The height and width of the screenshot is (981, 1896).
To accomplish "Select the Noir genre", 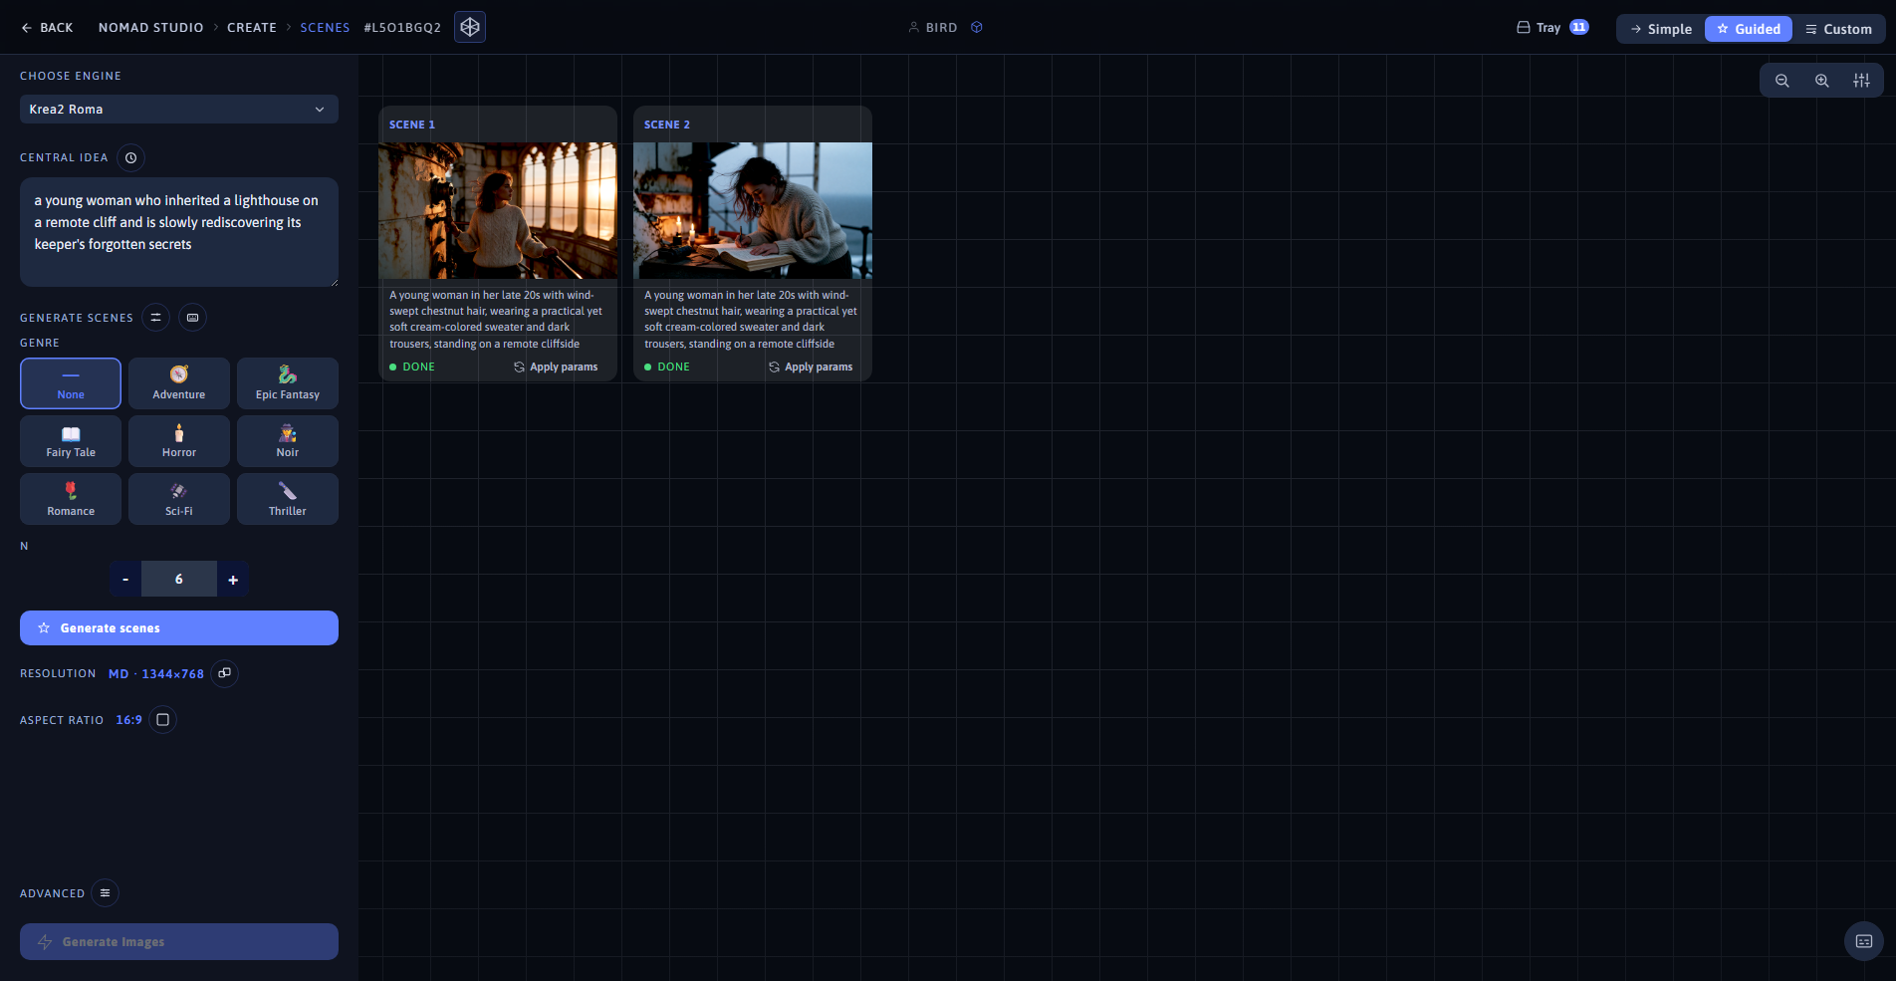I will point(288,441).
